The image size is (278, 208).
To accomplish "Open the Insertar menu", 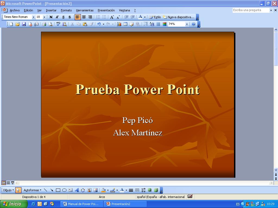I will click(51, 10).
